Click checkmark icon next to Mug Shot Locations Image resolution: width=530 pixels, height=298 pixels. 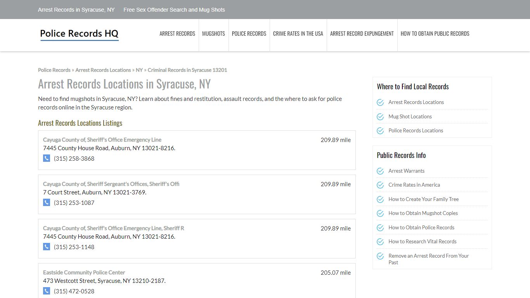pos(380,116)
